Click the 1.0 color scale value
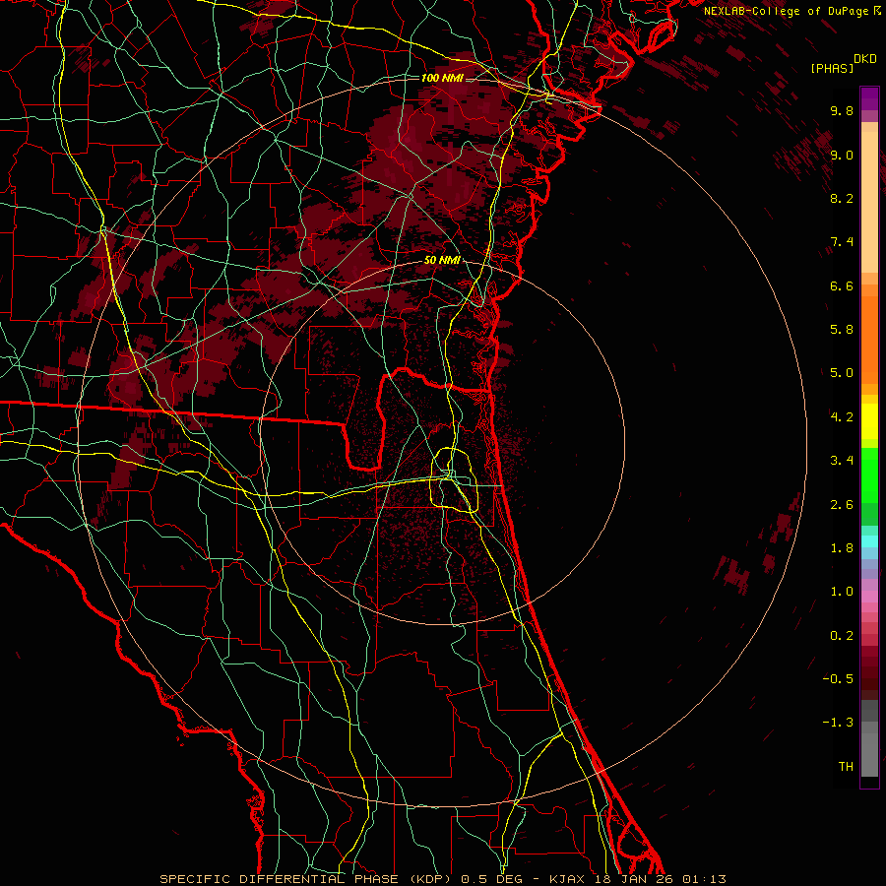This screenshot has height=886, width=886. click(x=842, y=592)
